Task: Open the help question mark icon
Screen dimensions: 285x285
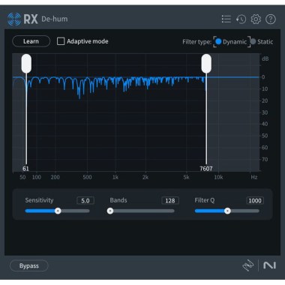Action: click(271, 19)
